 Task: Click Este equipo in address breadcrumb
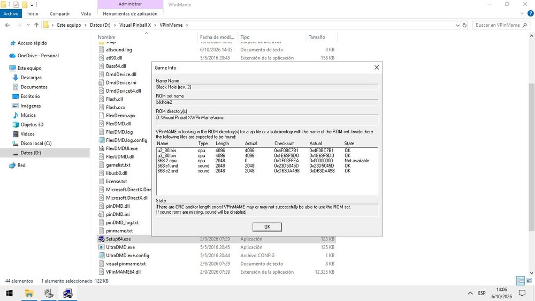click(69, 25)
